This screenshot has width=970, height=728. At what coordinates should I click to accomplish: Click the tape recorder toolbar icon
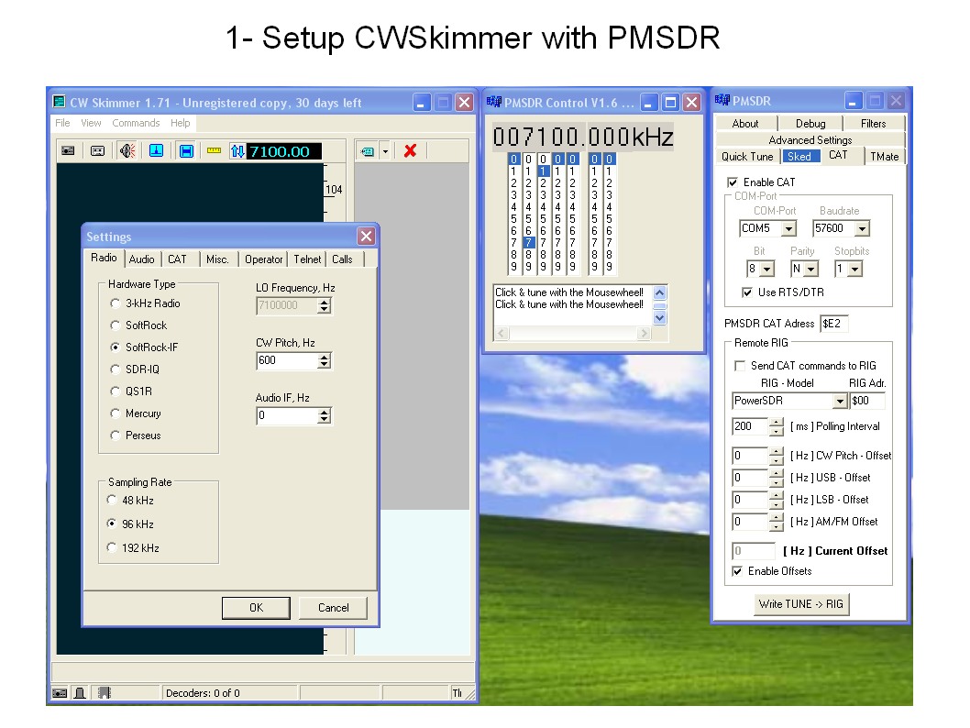pyautogui.click(x=98, y=151)
